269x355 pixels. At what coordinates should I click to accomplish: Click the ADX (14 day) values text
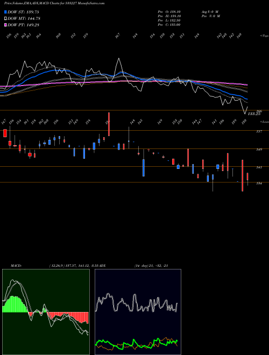tap(151, 266)
